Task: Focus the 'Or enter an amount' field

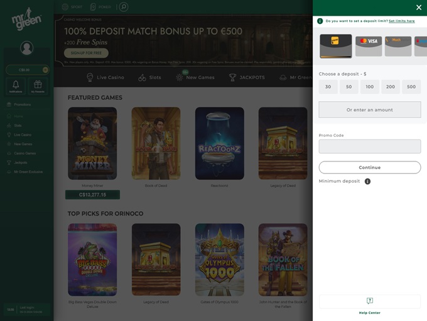Action: tap(369, 110)
